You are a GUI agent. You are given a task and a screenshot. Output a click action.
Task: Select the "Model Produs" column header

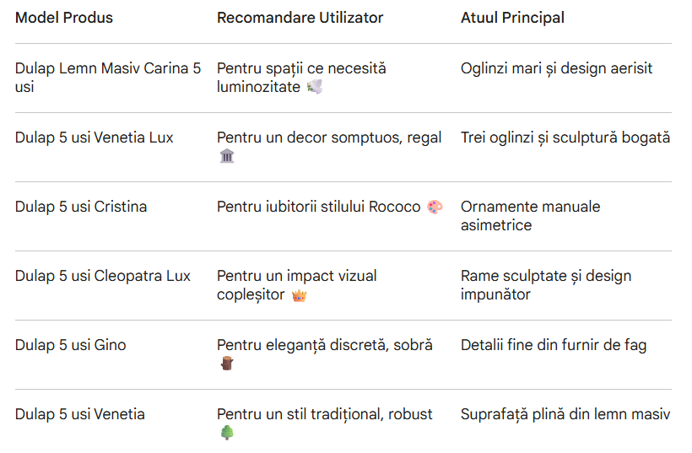coord(64,18)
